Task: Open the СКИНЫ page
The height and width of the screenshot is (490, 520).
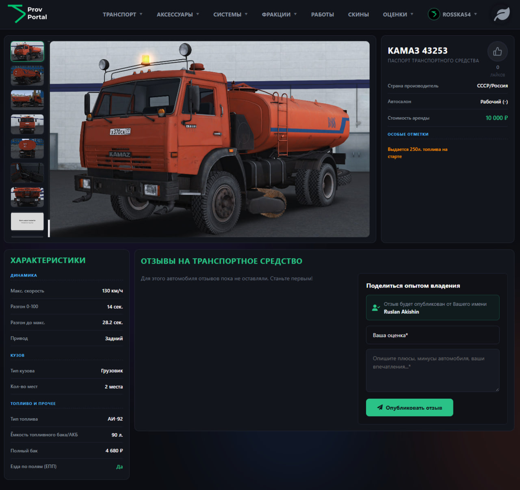Action: coord(358,14)
